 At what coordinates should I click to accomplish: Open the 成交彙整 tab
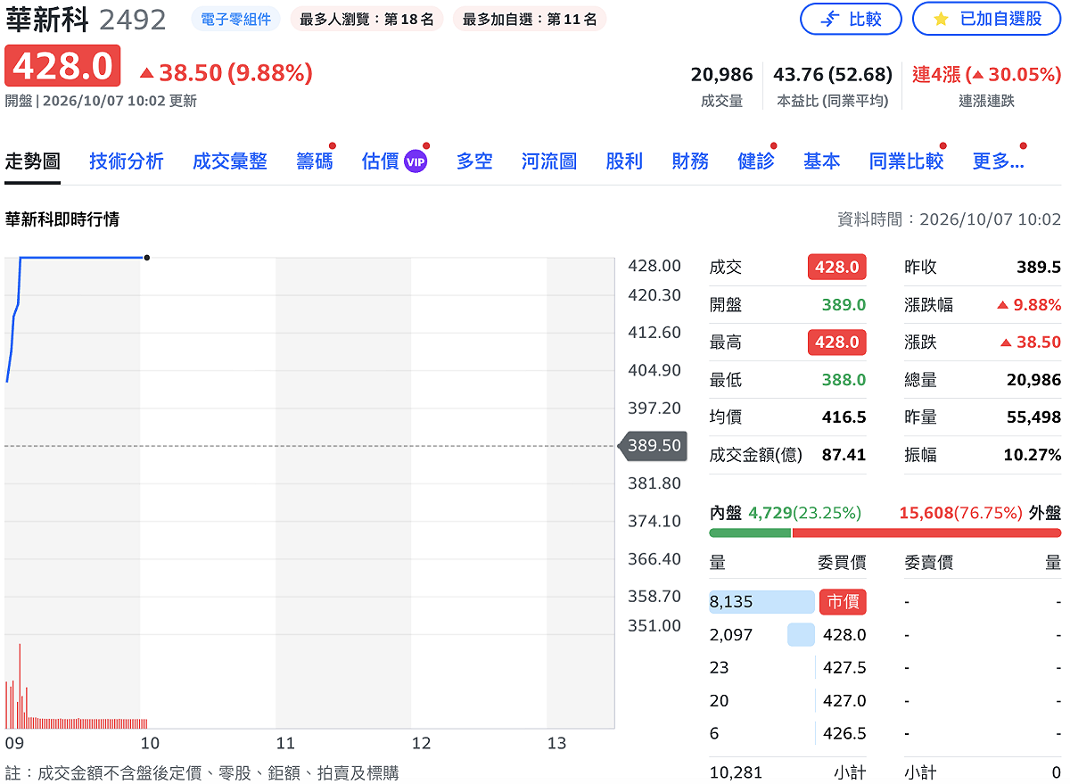[x=230, y=161]
